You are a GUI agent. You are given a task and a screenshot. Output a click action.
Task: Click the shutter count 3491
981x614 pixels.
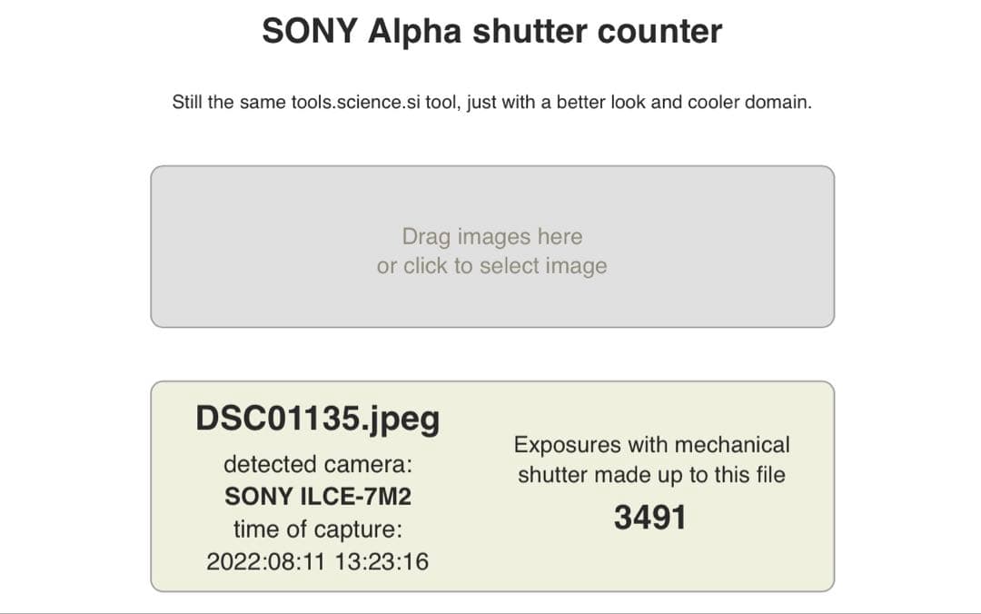tap(650, 518)
